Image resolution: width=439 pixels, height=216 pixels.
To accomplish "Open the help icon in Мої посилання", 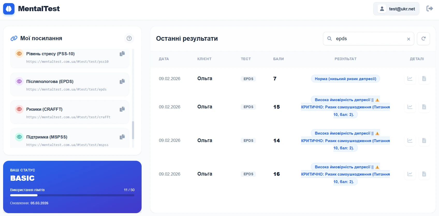I will [129, 38].
